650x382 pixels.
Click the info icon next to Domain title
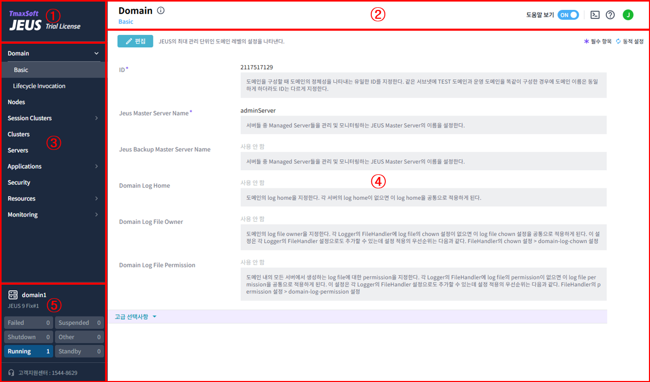coord(161,10)
